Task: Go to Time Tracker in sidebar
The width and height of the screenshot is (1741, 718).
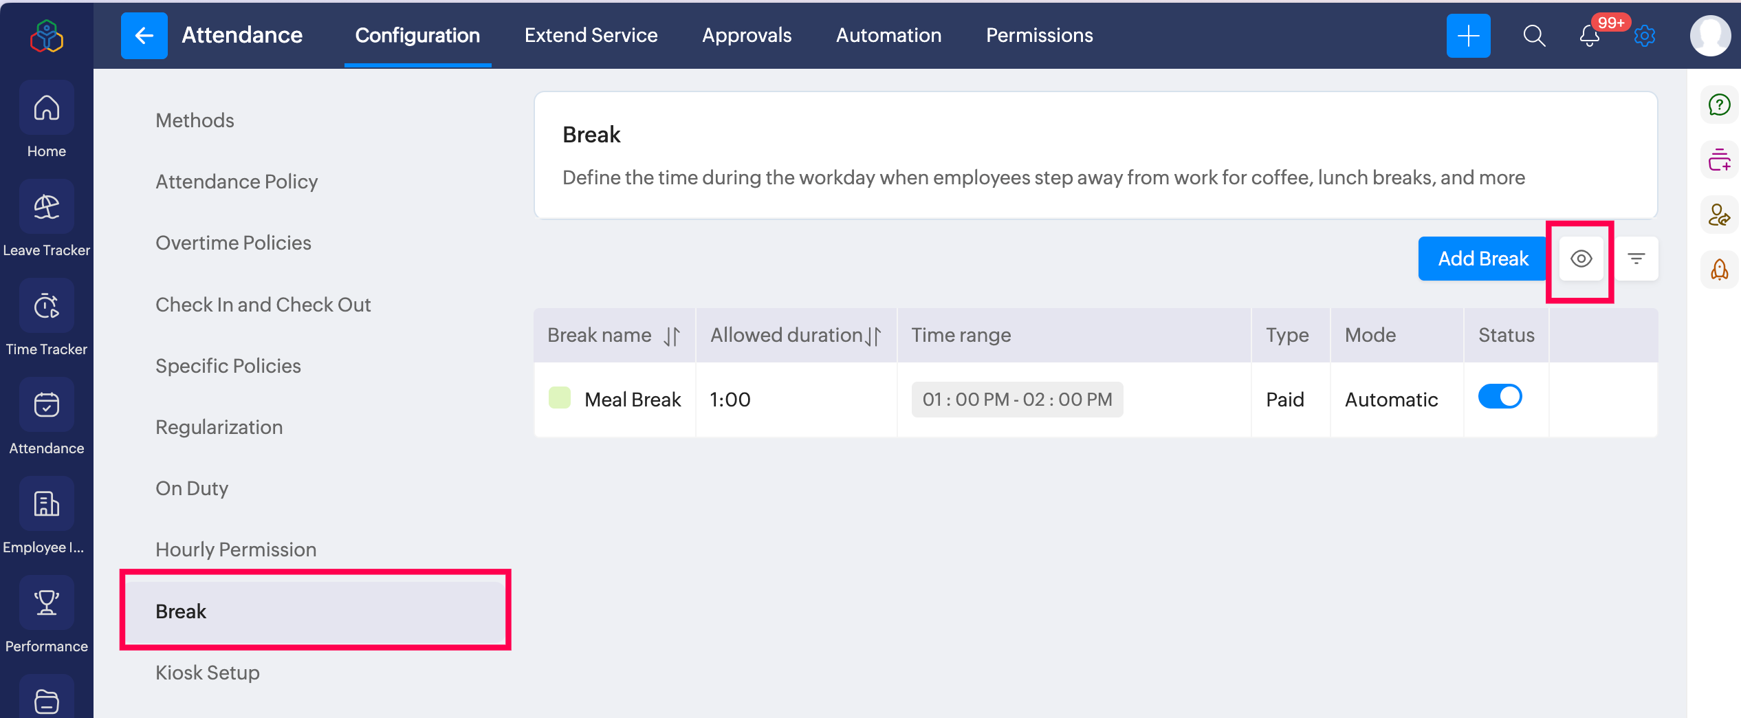Action: click(47, 306)
